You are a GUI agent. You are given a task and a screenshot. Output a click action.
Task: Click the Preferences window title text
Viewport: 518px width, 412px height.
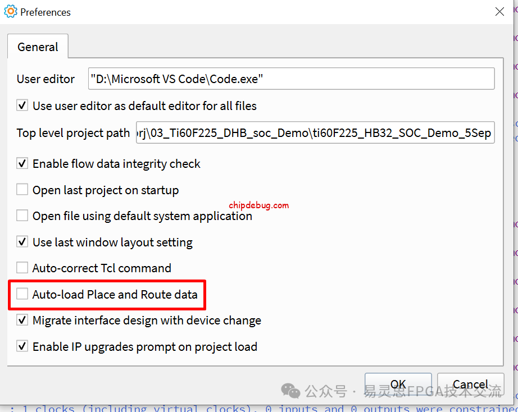click(46, 12)
